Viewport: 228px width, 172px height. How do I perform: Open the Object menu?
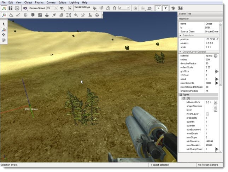(28, 2)
